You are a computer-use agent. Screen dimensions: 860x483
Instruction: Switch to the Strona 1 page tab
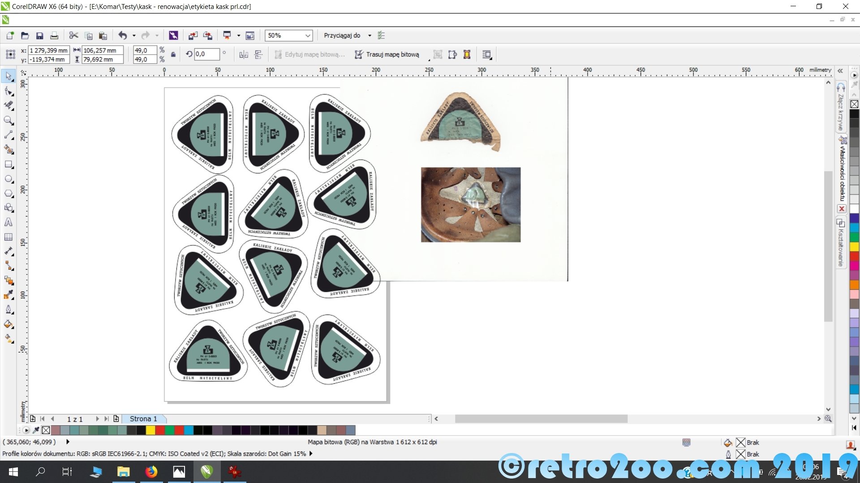143,419
